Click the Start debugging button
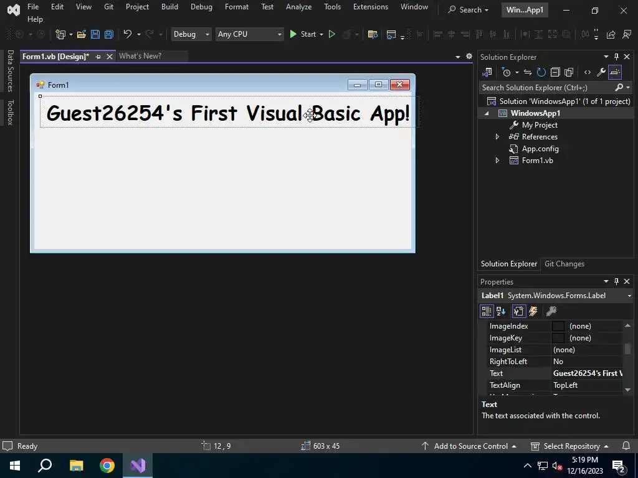Image resolution: width=638 pixels, height=478 pixels. click(303, 34)
